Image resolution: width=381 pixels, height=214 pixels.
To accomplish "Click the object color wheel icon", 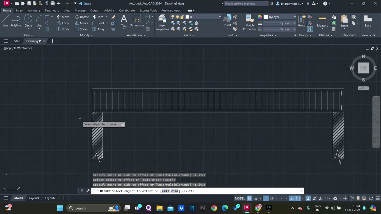I will [x=260, y=17].
